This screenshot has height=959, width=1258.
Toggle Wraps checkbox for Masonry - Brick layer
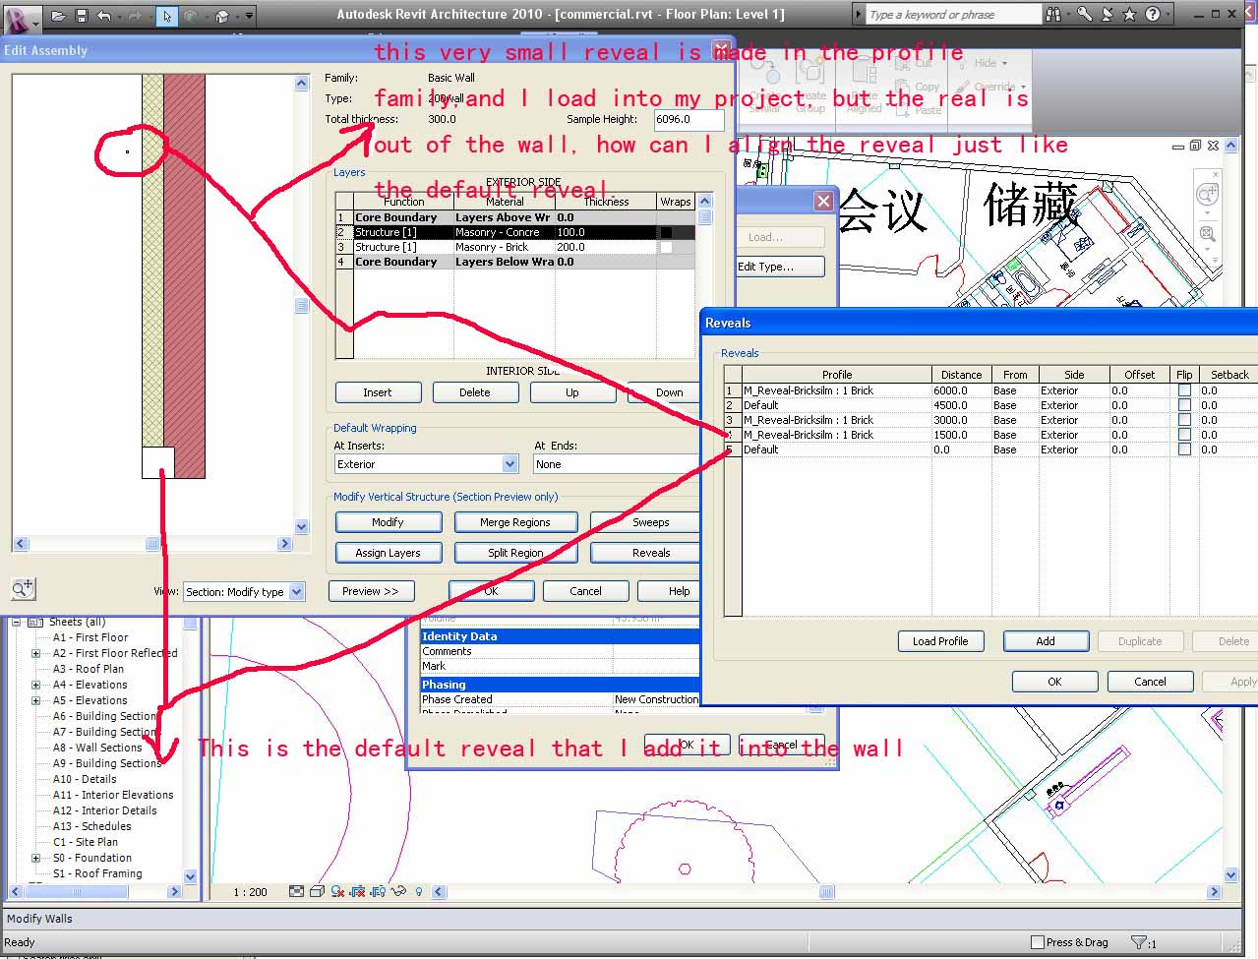tap(666, 247)
